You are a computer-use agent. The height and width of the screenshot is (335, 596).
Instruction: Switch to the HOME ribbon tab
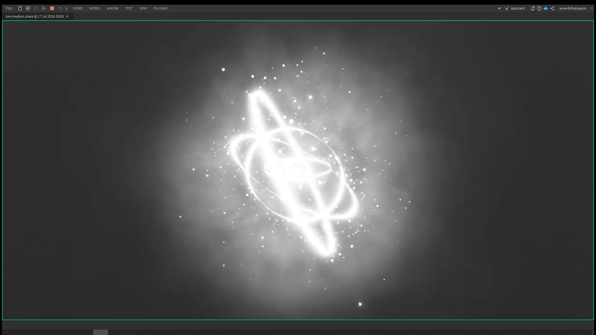[77, 8]
